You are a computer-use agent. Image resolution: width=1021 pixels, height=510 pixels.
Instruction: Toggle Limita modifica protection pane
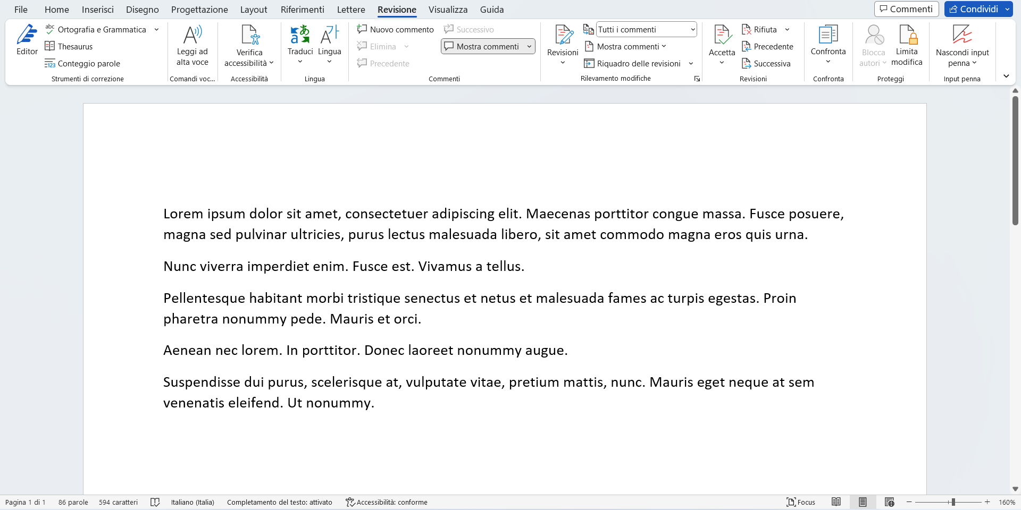click(907, 45)
